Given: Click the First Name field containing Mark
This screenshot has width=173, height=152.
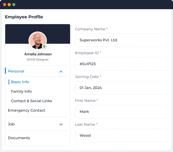Looking at the screenshot, I should (122, 112).
